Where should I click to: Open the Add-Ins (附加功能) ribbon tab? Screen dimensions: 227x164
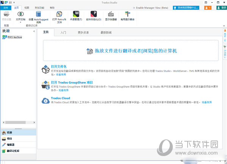tap(39, 8)
